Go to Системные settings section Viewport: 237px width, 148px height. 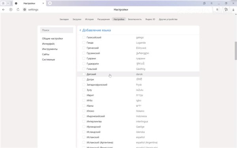point(49,59)
